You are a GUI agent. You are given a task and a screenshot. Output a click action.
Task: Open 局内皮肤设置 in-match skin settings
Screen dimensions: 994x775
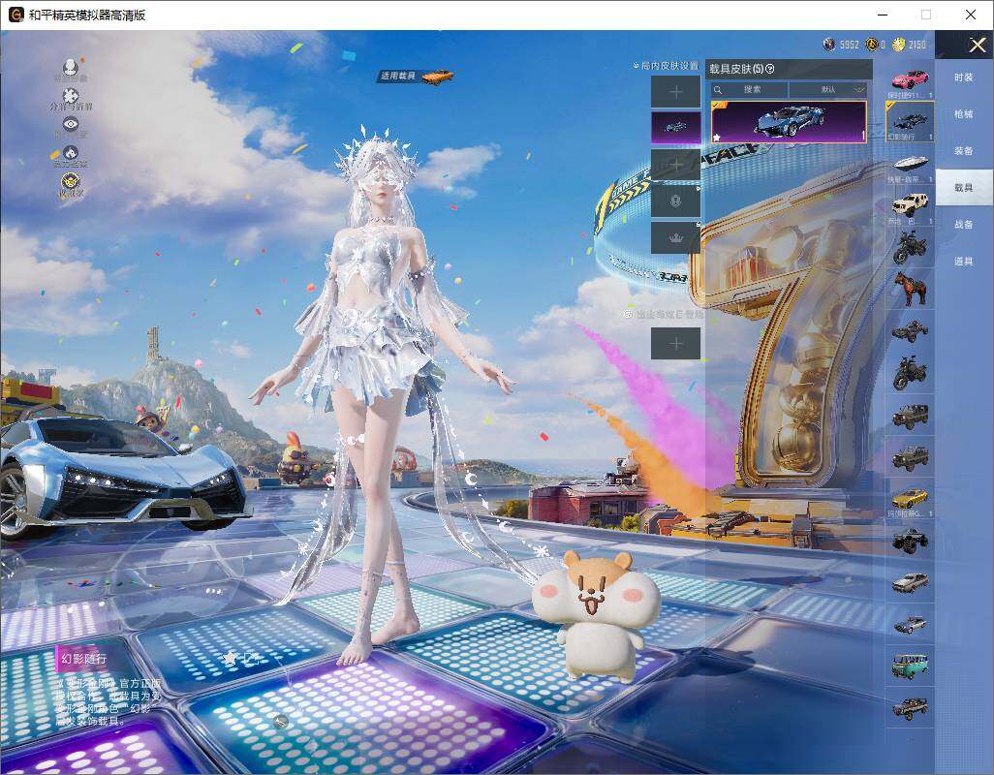pyautogui.click(x=667, y=66)
